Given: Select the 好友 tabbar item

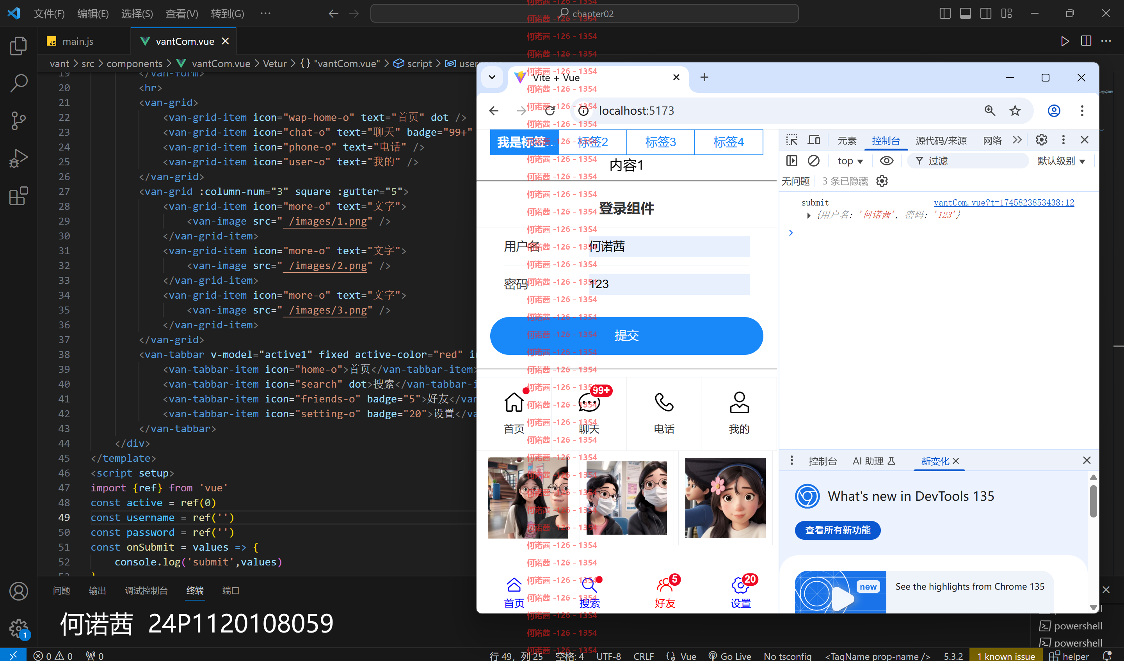Looking at the screenshot, I should pyautogui.click(x=665, y=593).
